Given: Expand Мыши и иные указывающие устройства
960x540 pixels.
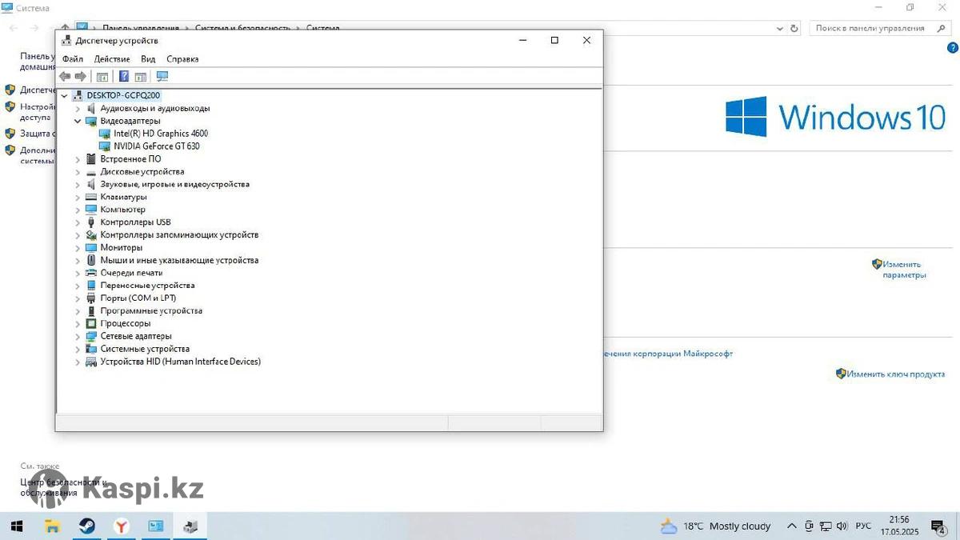Looking at the screenshot, I should click(x=78, y=260).
